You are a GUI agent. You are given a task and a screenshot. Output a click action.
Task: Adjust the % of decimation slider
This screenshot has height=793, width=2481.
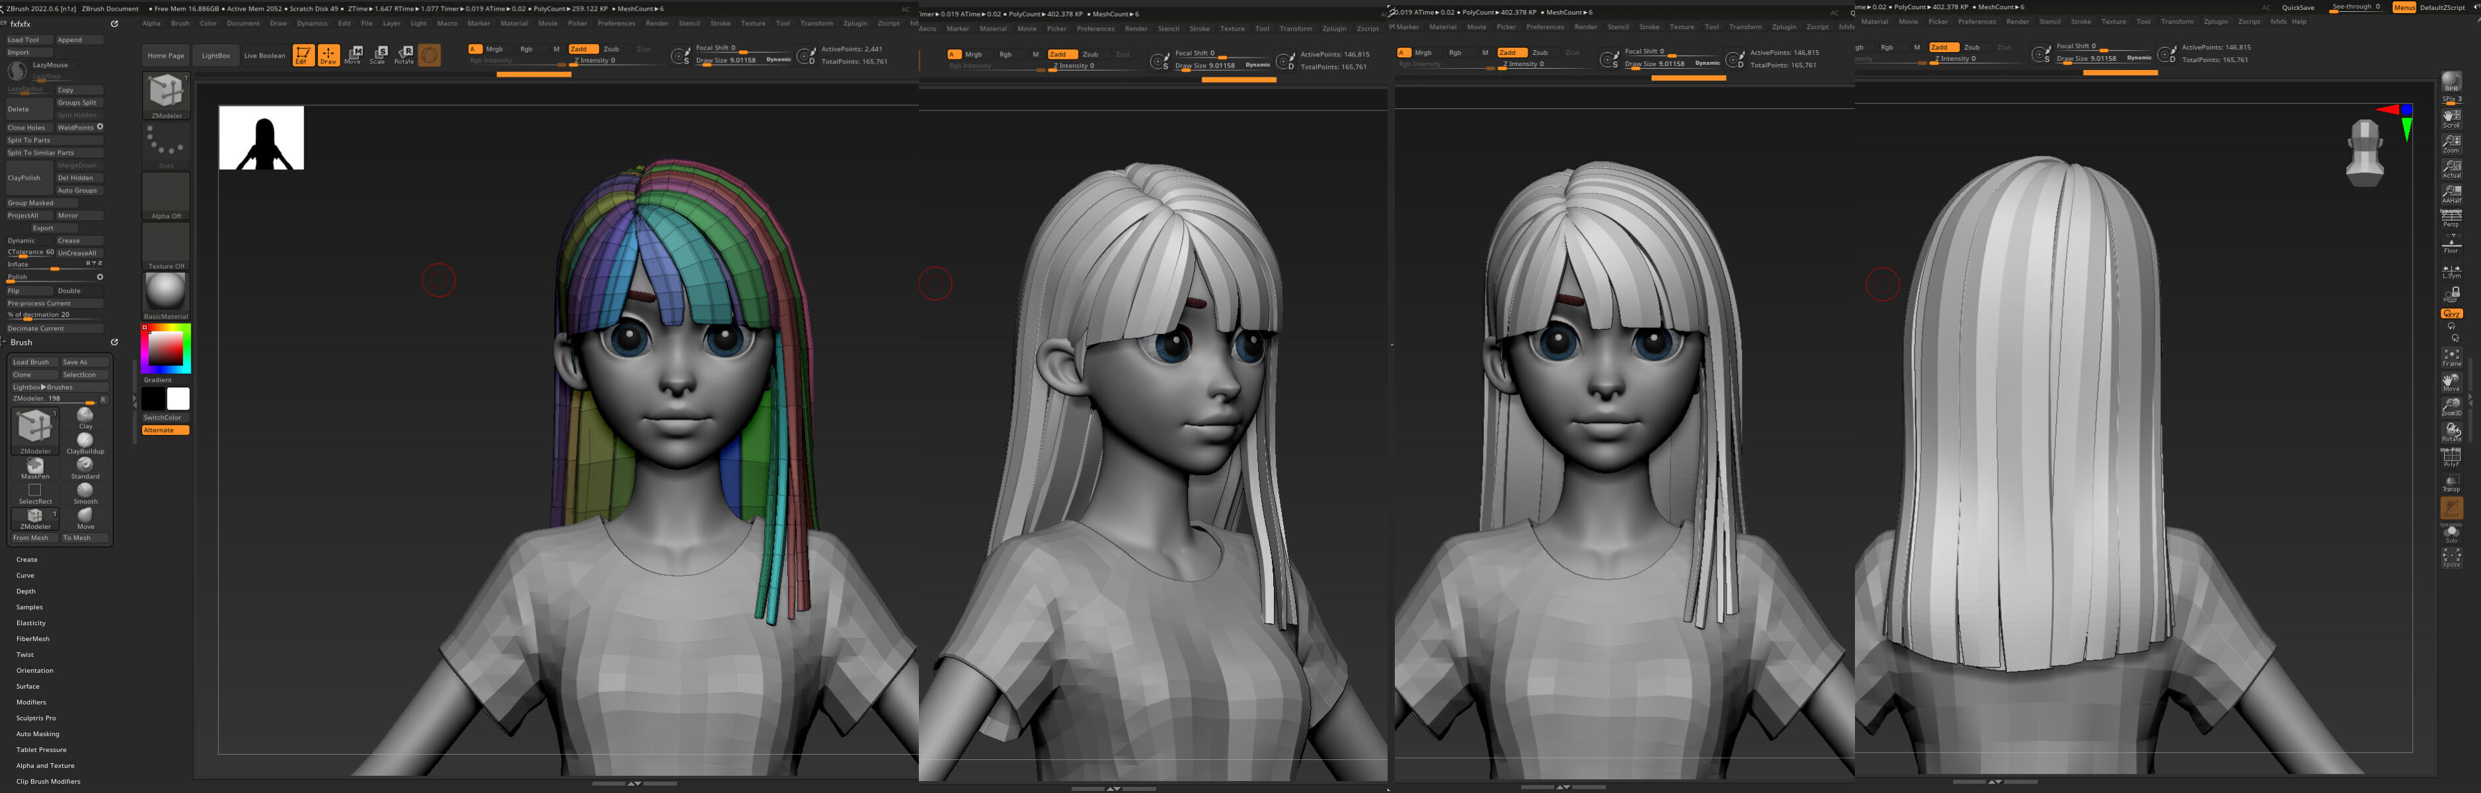54,315
